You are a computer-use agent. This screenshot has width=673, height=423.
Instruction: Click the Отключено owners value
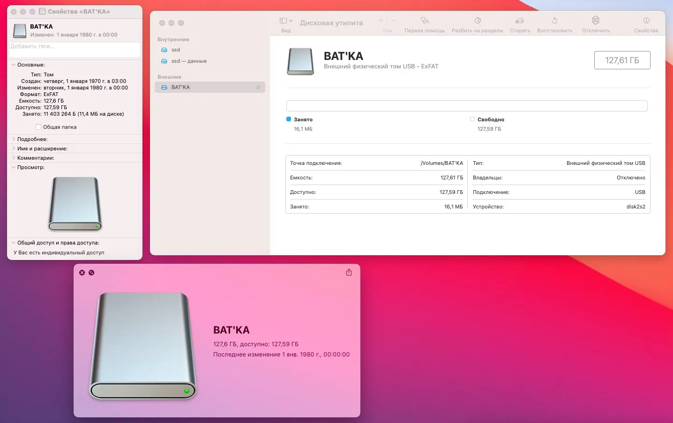coord(631,178)
